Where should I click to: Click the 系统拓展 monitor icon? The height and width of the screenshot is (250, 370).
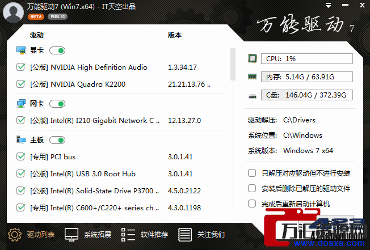pyautogui.click(x=72, y=235)
